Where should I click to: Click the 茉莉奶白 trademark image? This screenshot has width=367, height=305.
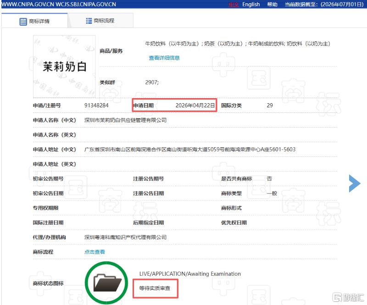(x=64, y=67)
